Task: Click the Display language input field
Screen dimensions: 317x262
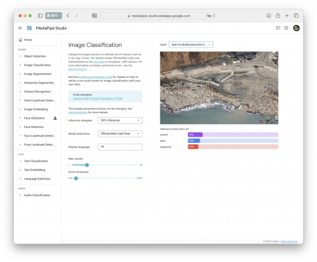Action: point(120,147)
